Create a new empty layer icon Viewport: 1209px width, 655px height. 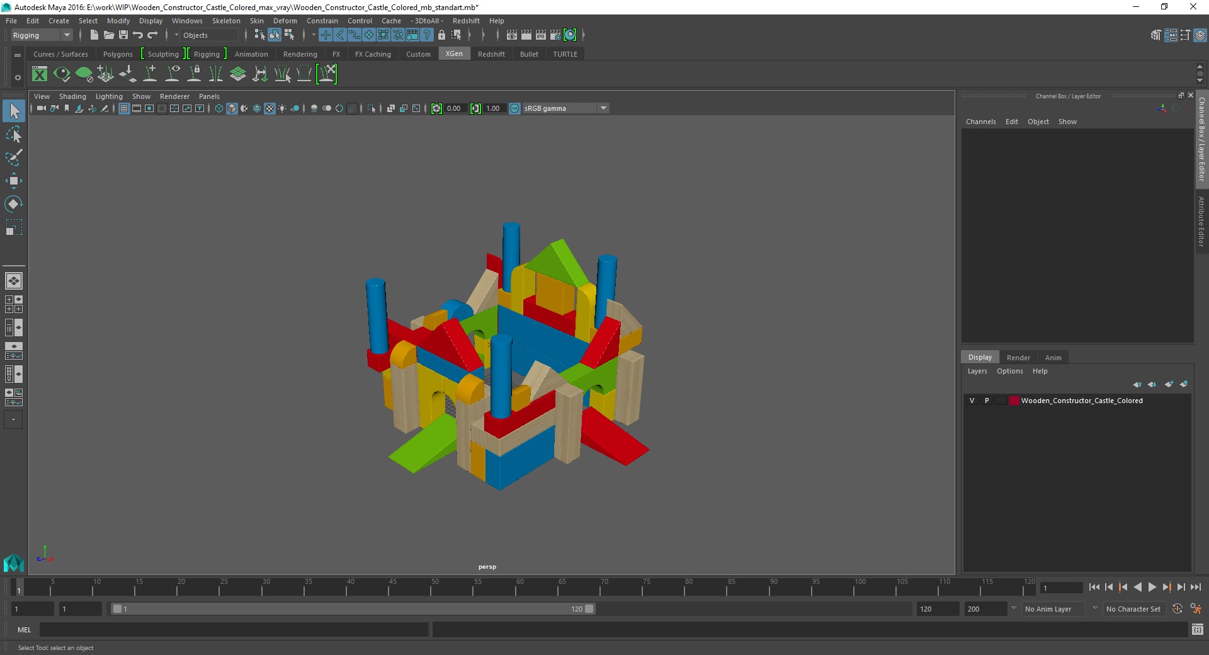coord(1169,384)
